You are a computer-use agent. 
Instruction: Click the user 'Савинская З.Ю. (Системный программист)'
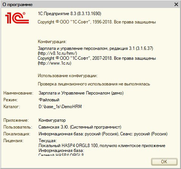pos(80,127)
